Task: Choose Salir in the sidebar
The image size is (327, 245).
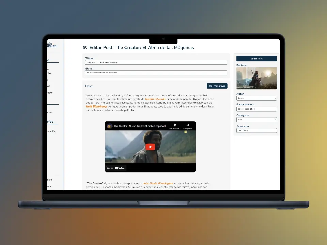Action: point(49,186)
